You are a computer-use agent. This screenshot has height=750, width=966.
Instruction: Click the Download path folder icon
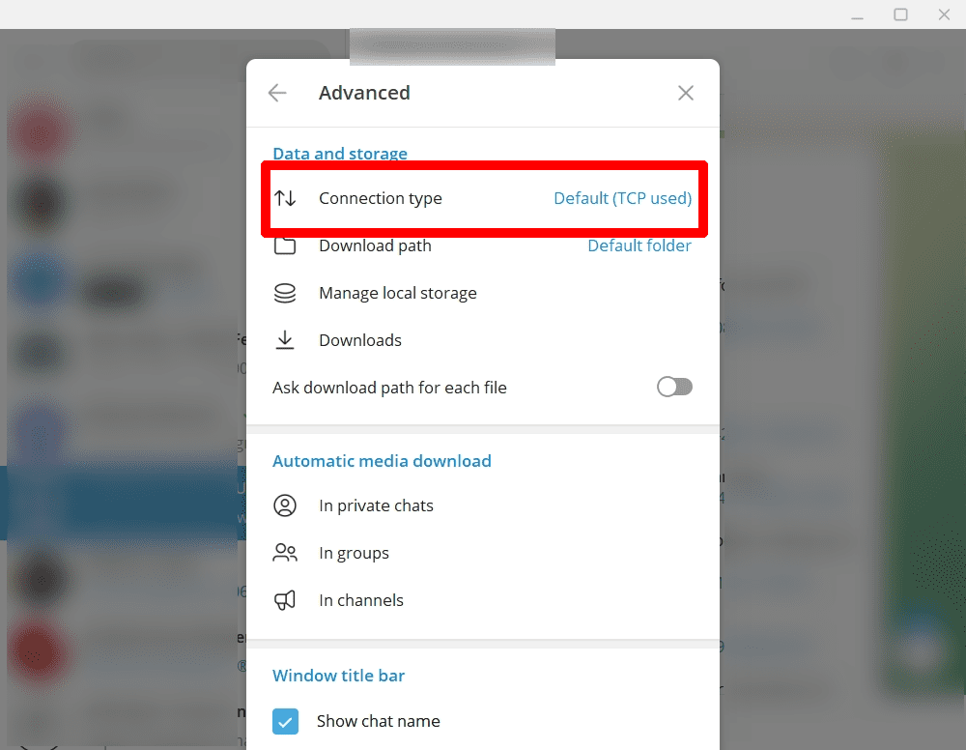[x=285, y=245]
